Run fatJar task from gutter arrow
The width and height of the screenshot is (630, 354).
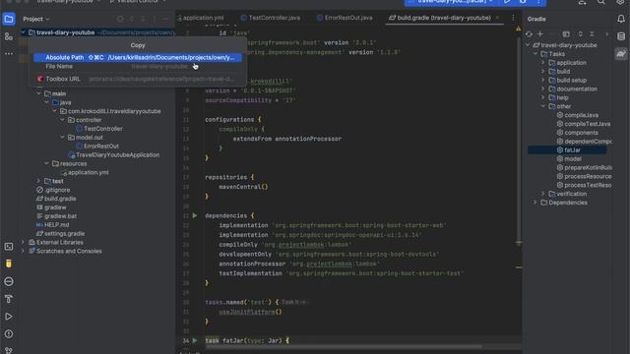(195, 340)
